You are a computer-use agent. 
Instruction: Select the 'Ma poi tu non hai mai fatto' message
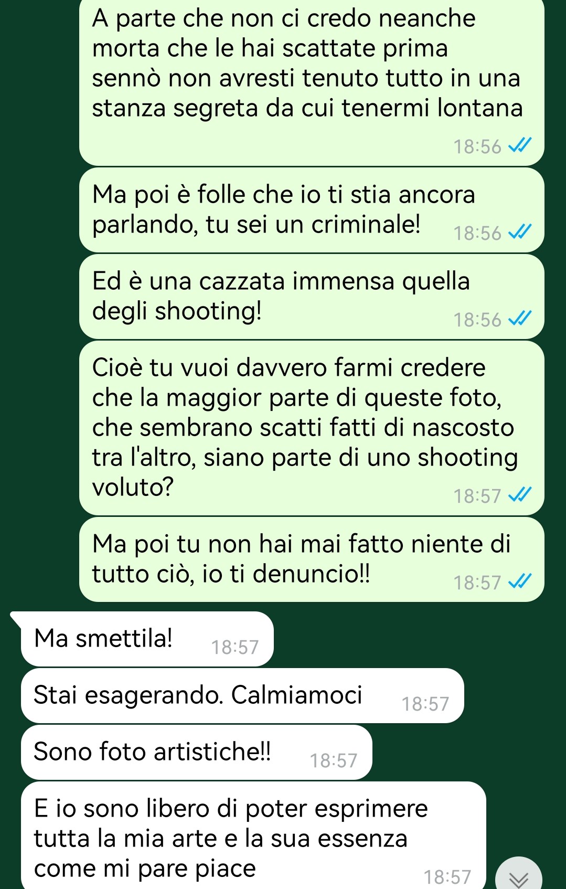312,559
